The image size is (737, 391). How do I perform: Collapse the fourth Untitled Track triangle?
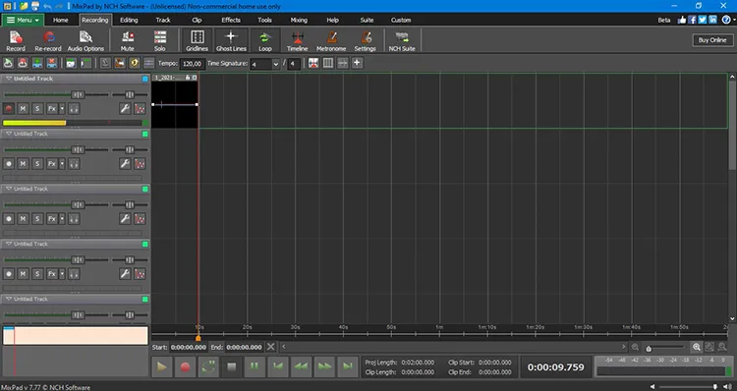8,244
